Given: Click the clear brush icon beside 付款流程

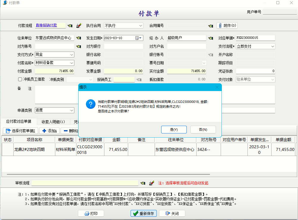Looking at the screenshot, I should [x=79, y=26].
